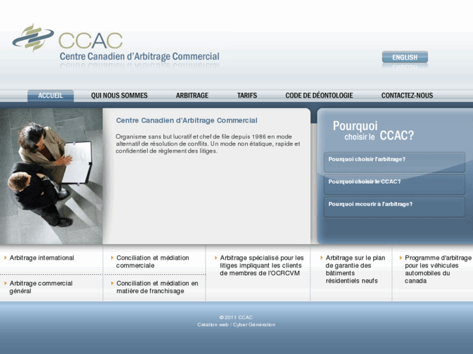Select the TARIFS menu item

pos(247,95)
